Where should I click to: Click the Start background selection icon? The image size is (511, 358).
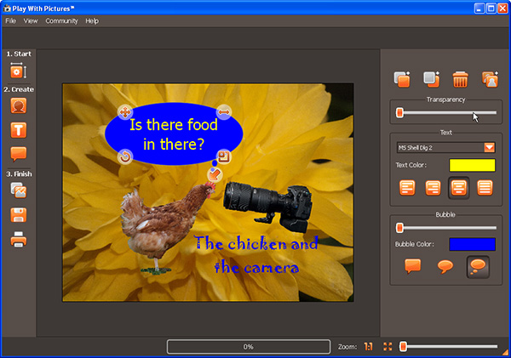click(x=19, y=72)
